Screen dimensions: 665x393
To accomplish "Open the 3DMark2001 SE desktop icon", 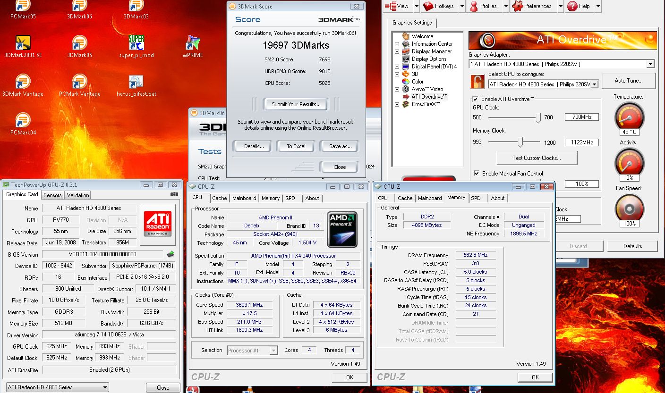I will [x=23, y=46].
